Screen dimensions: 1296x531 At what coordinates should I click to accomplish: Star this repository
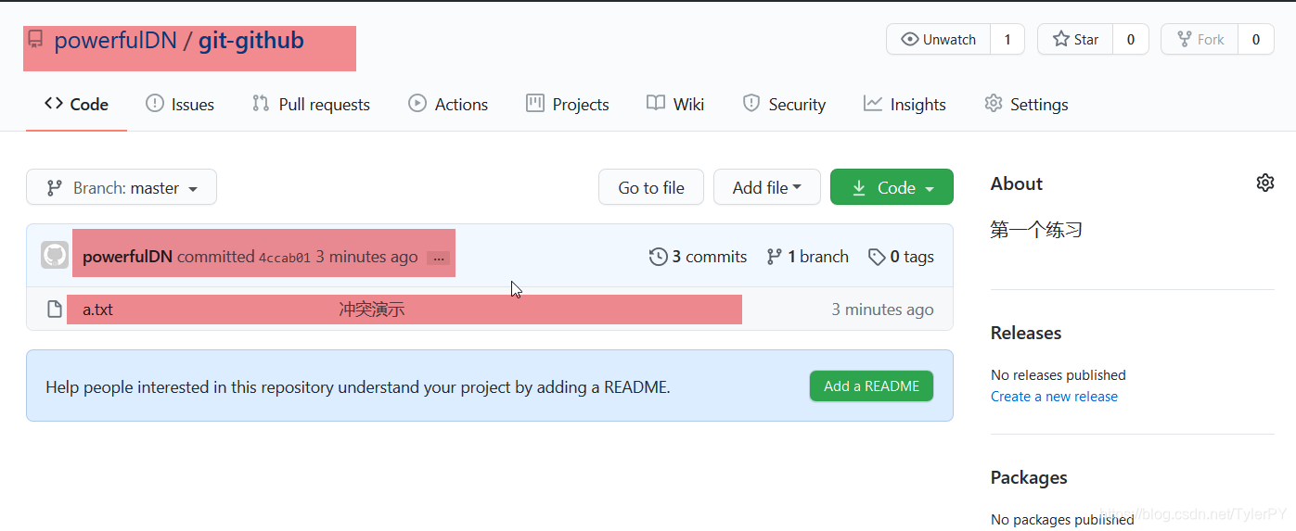(x=1075, y=39)
